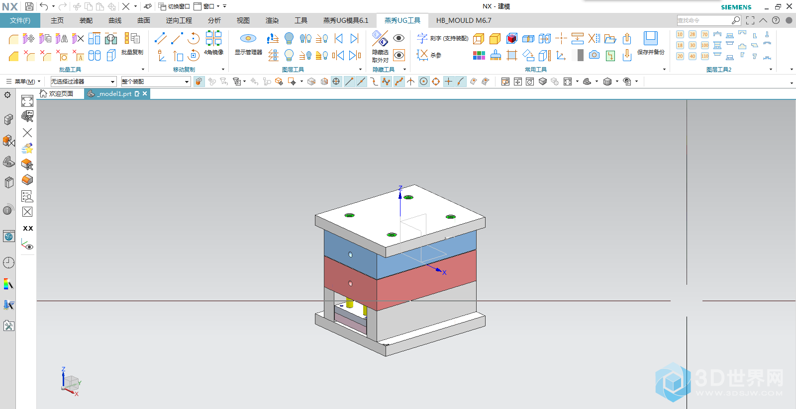Open the 显示管理器 display manager
796x409 pixels.
(x=248, y=44)
